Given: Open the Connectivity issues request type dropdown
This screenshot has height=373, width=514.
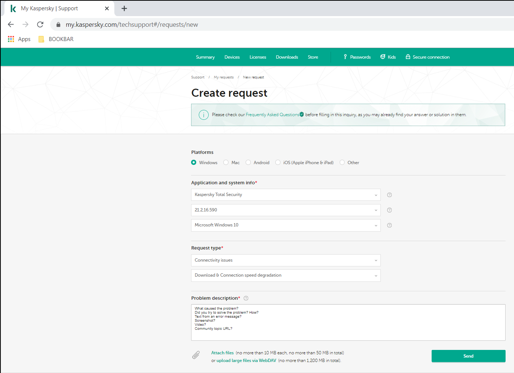Looking at the screenshot, I should pyautogui.click(x=286, y=260).
